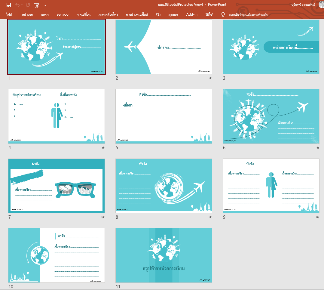
Task: Click the transition star below slide 9
Action: pyautogui.click(x=317, y=217)
